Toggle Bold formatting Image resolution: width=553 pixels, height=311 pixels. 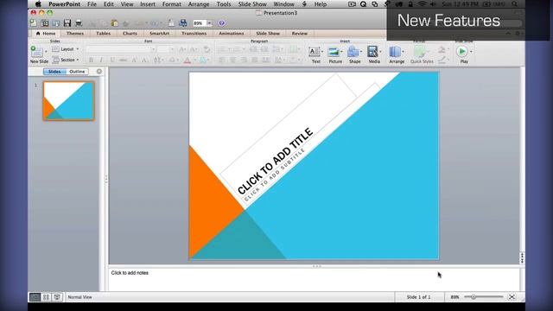[x=91, y=60]
